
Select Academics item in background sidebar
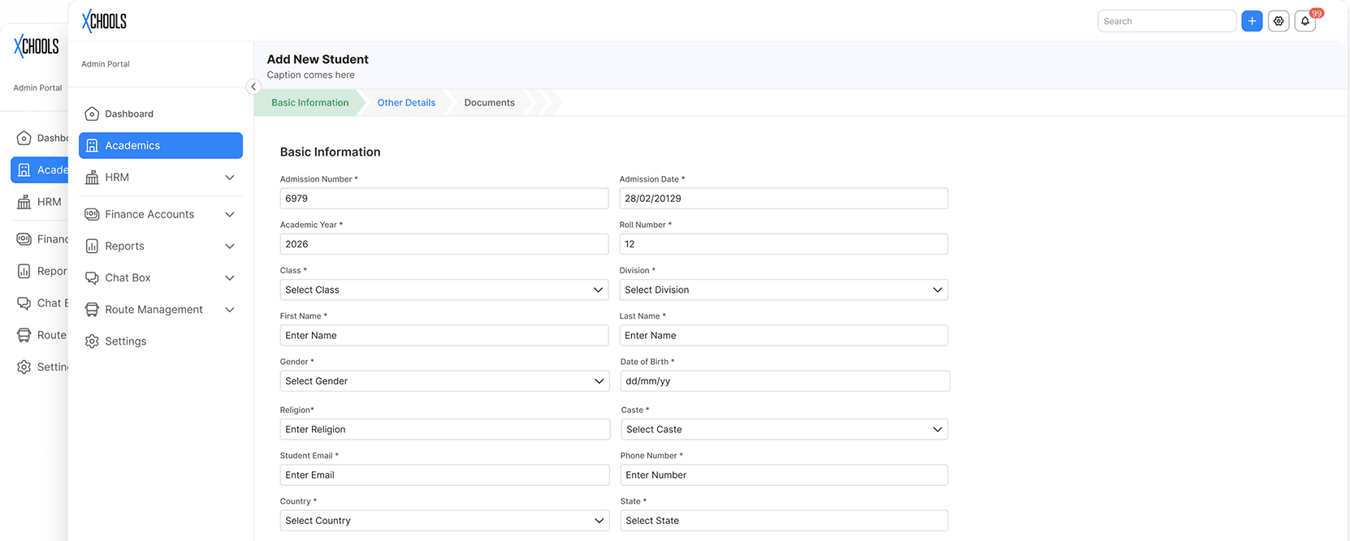(x=40, y=170)
